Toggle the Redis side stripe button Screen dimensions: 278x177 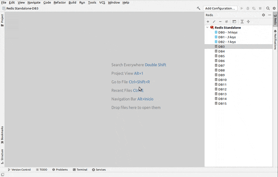[x=275, y=19]
